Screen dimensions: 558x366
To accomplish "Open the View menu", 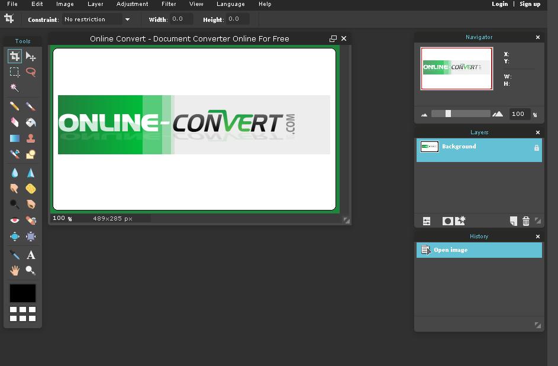I will point(196,4).
